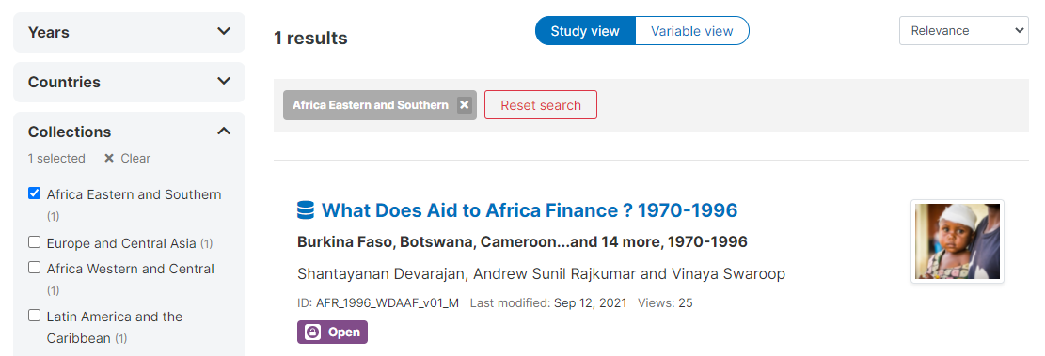
Task: Expand the Countries filter panel
Action: (129, 82)
